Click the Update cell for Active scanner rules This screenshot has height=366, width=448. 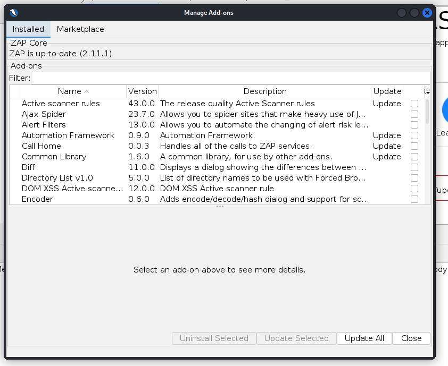(x=387, y=104)
